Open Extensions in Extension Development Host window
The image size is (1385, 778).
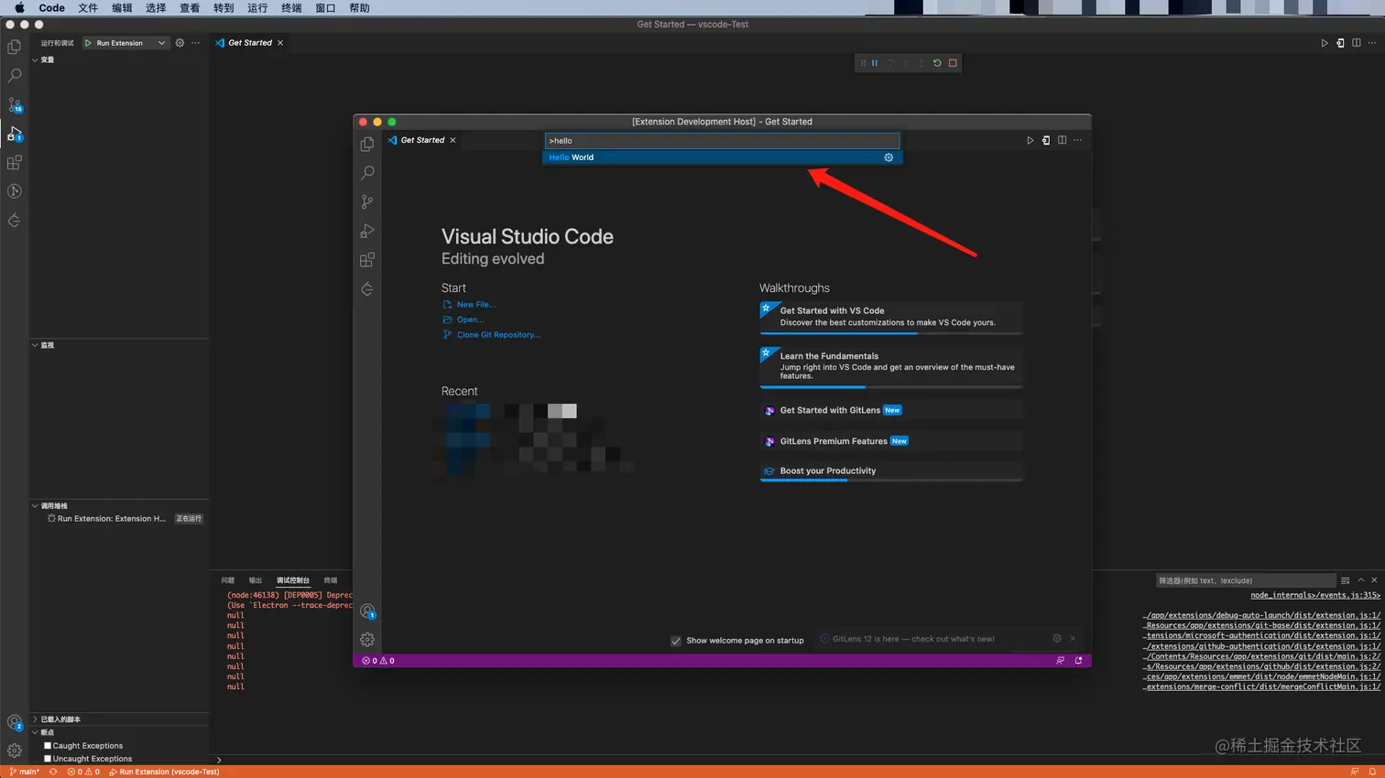pos(367,260)
